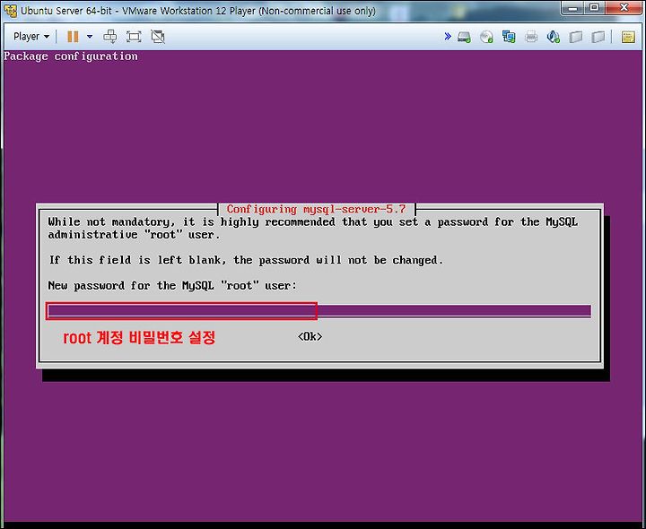Image resolution: width=646 pixels, height=529 pixels.
Task: Switch to Unity mode
Action: pyautogui.click(x=158, y=37)
